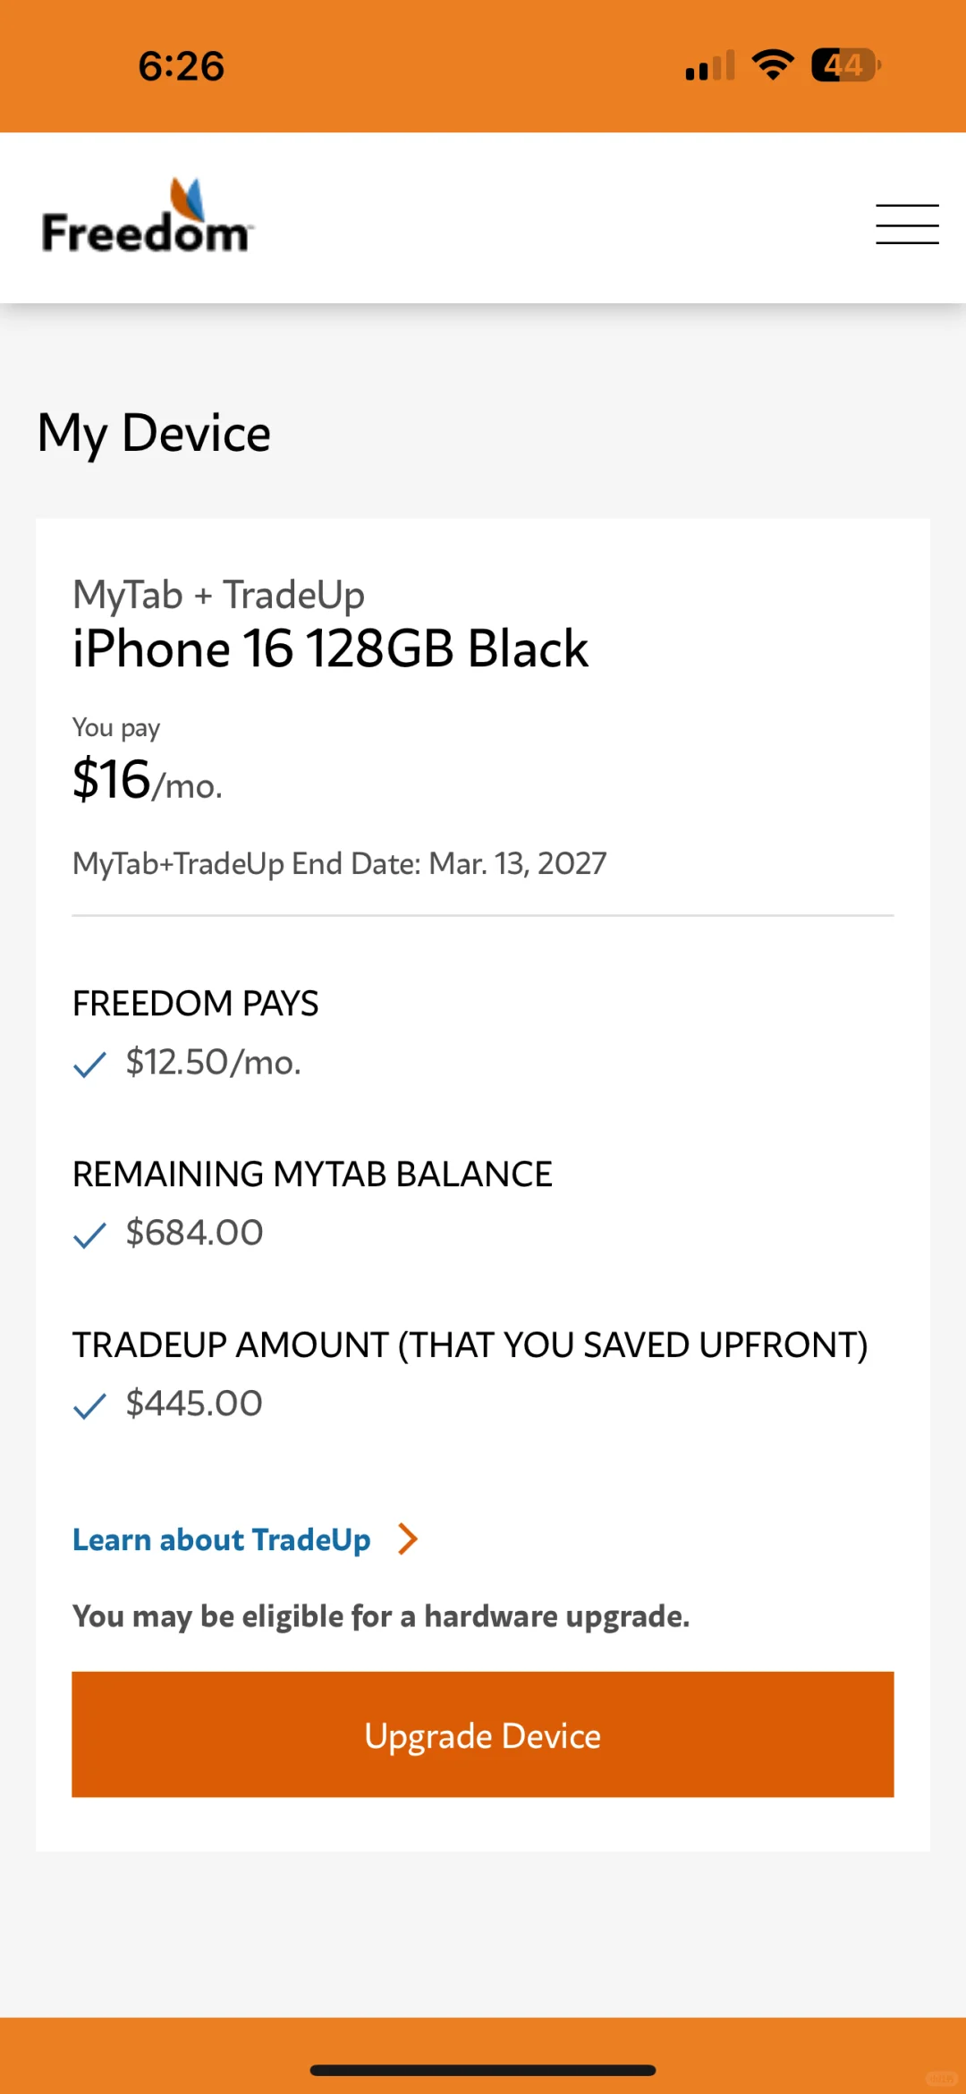Tap the Wi-Fi status icon
The width and height of the screenshot is (966, 2094).
click(773, 65)
